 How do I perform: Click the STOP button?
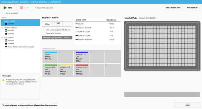25,8
